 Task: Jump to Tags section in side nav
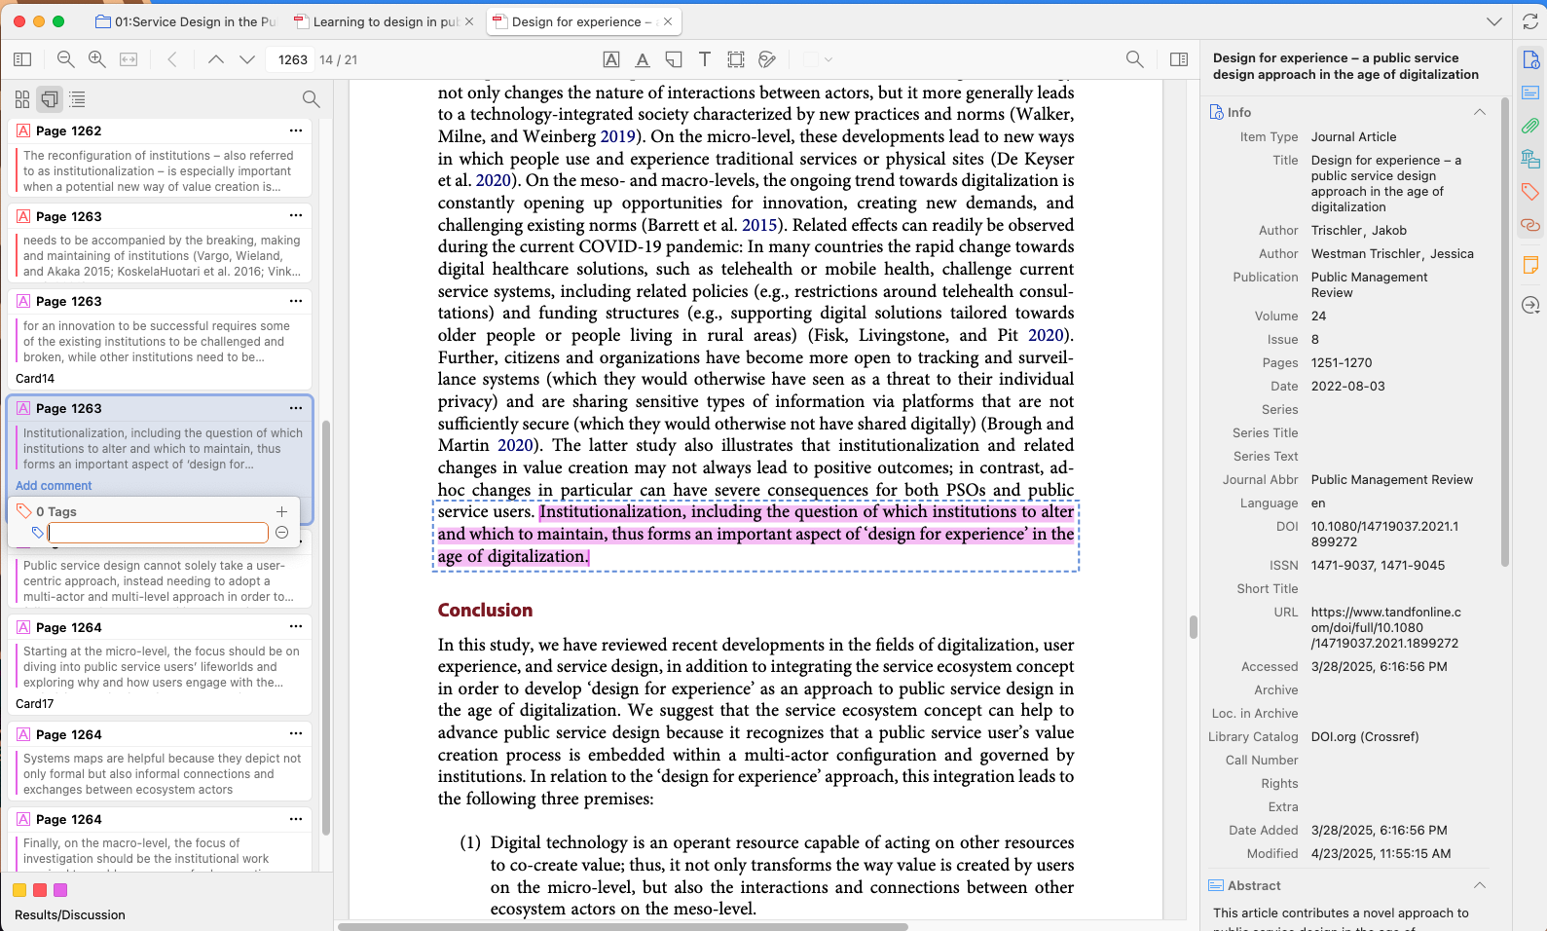click(x=1530, y=192)
